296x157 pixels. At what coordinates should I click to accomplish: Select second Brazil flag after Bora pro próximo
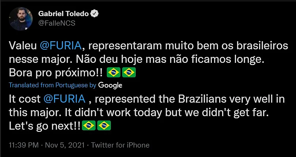click(129, 72)
